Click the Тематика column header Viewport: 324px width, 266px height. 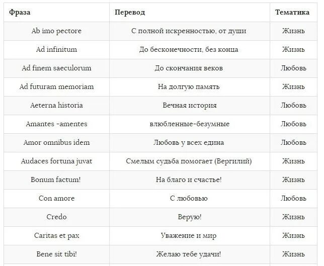[x=292, y=13]
